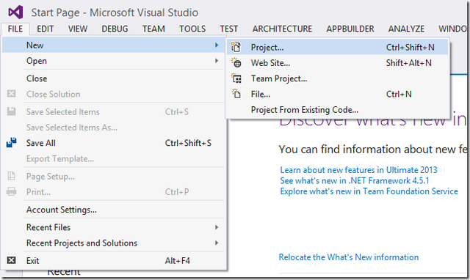Click the Close Solution icon

(x=12, y=94)
